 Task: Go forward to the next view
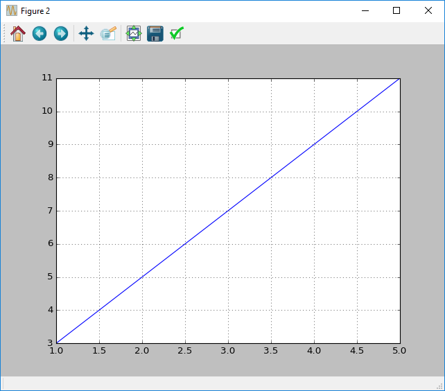click(x=61, y=33)
